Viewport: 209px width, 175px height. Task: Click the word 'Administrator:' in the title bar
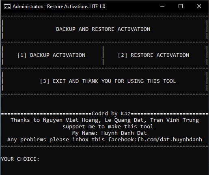click(x=28, y=6)
